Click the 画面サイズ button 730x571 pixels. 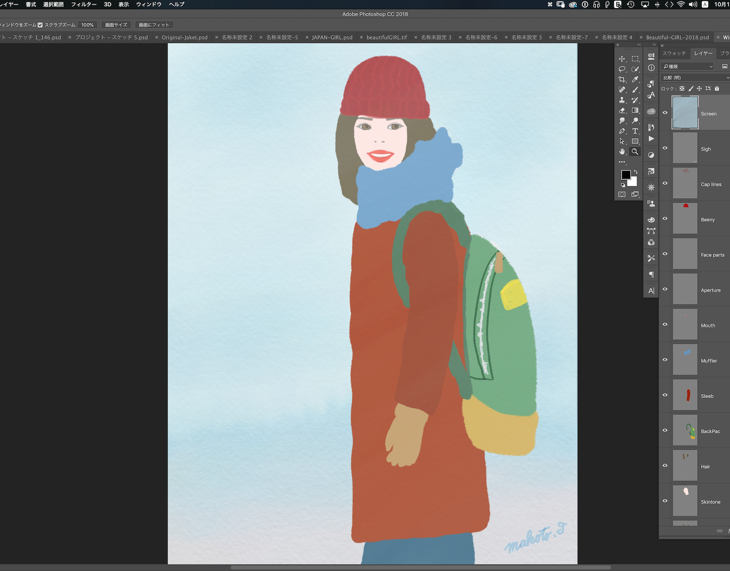[116, 25]
